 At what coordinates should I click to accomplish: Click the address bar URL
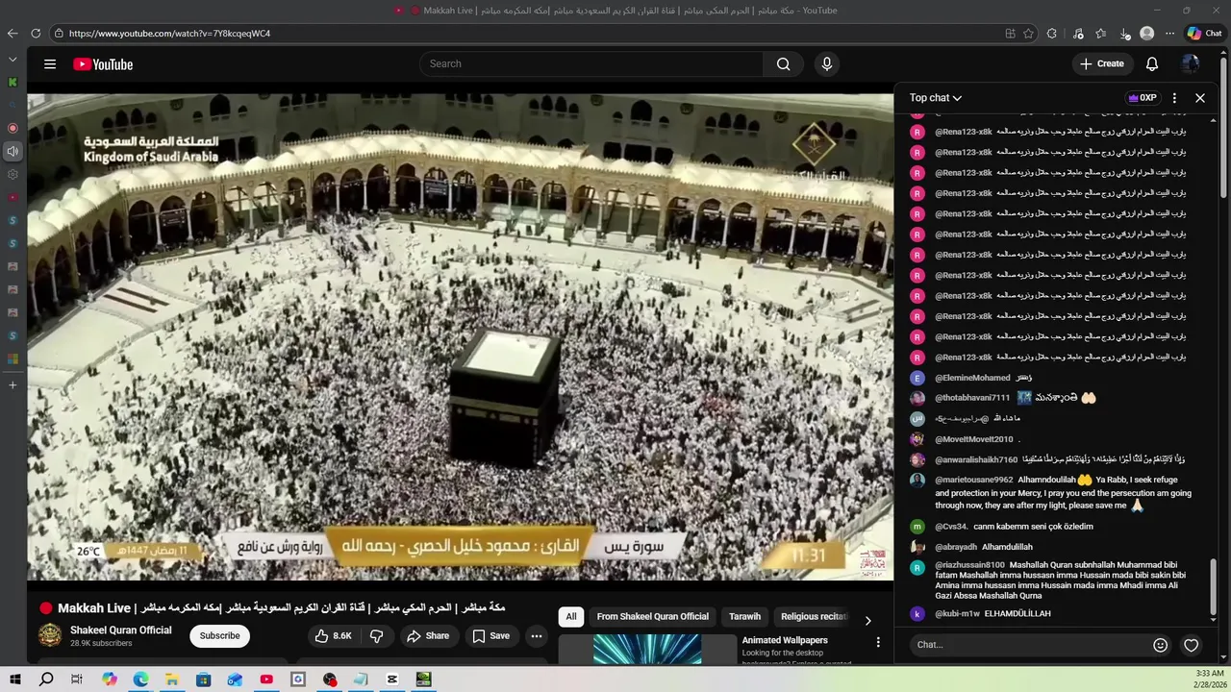click(x=169, y=33)
